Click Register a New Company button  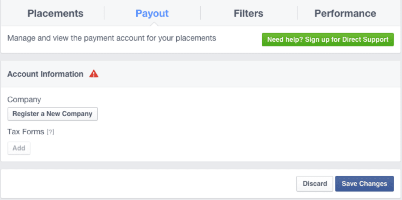click(53, 114)
